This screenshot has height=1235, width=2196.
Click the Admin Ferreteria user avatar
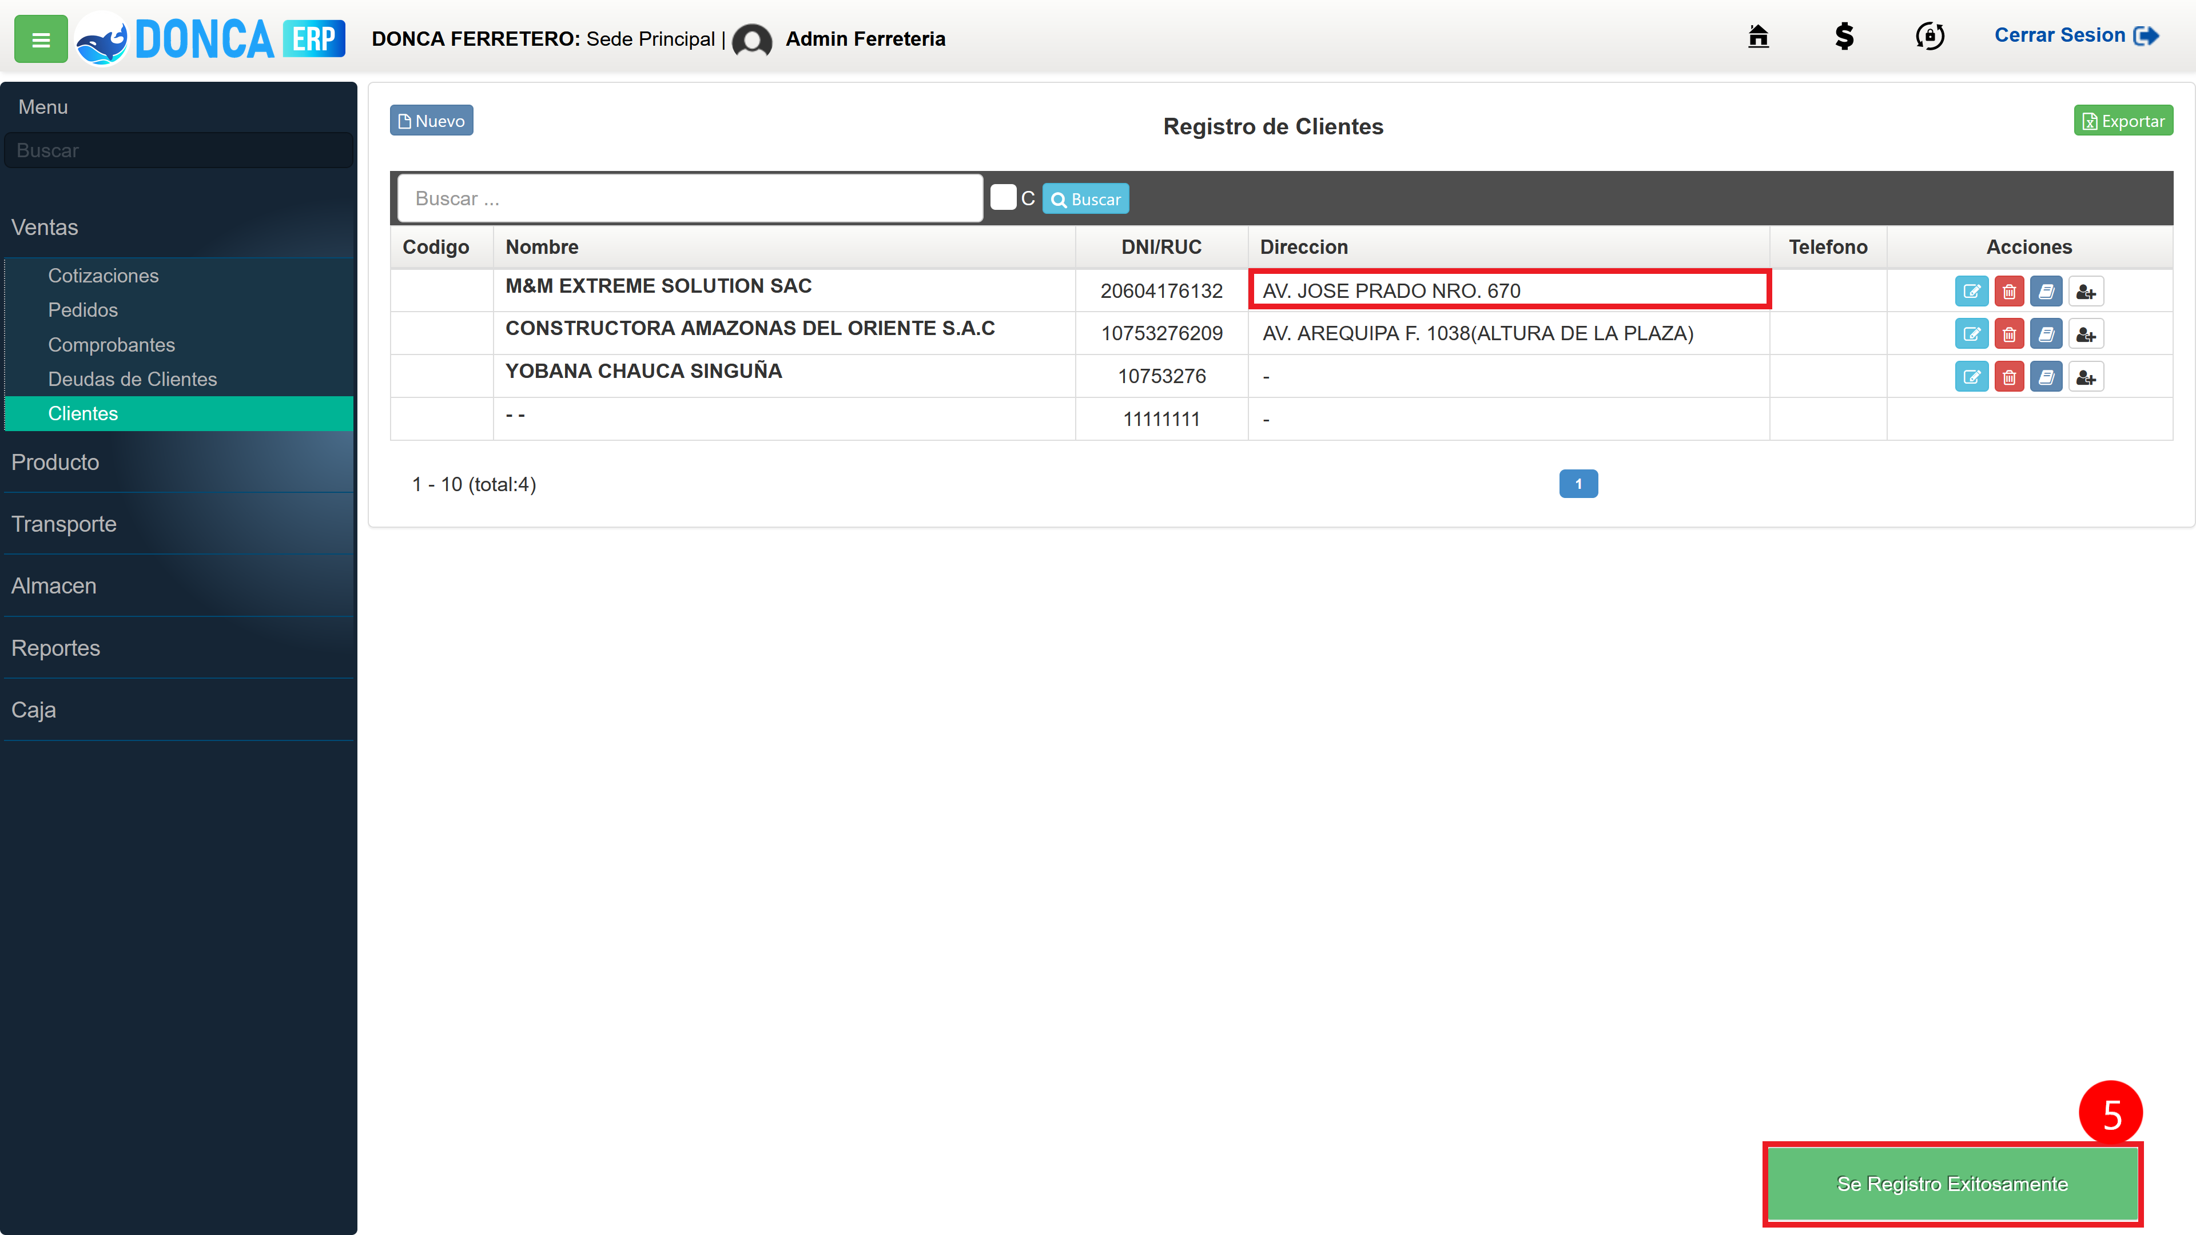752,40
